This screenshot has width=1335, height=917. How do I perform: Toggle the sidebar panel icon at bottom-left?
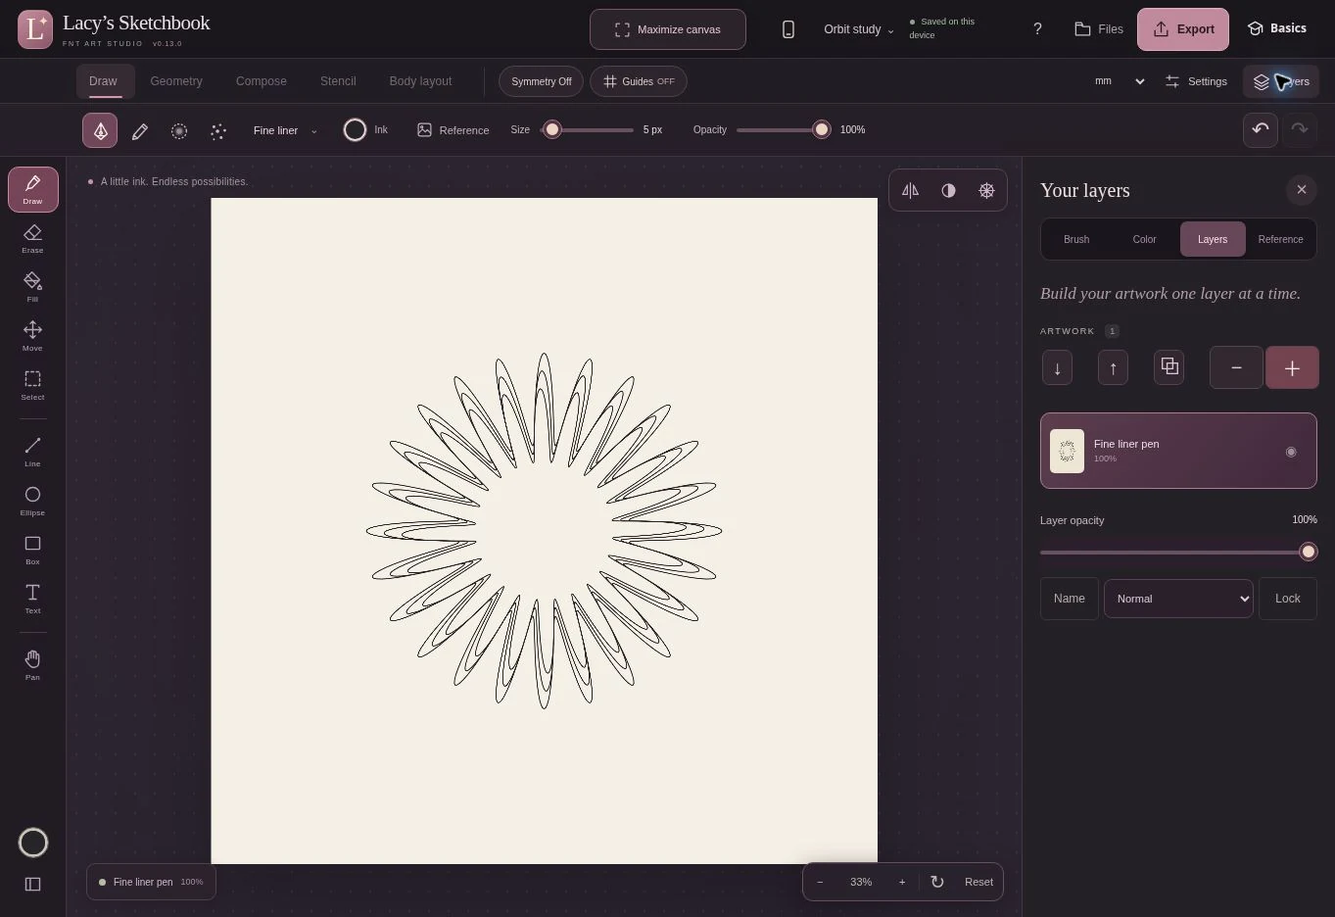(x=32, y=884)
